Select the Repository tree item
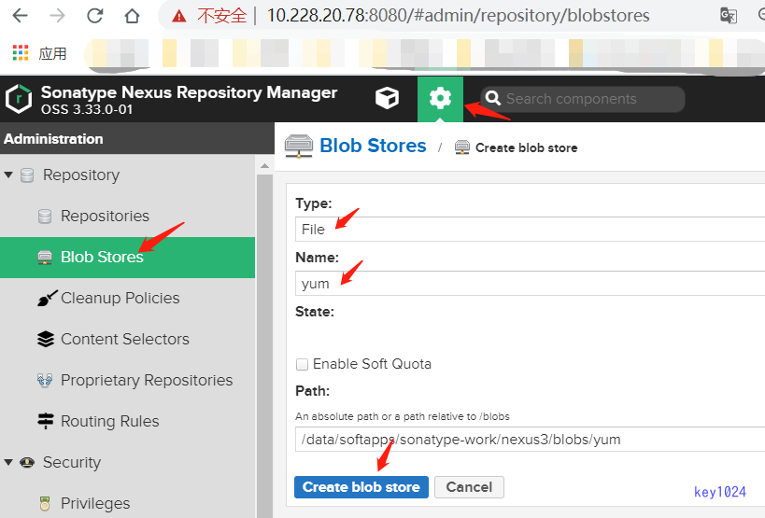 pos(81,175)
